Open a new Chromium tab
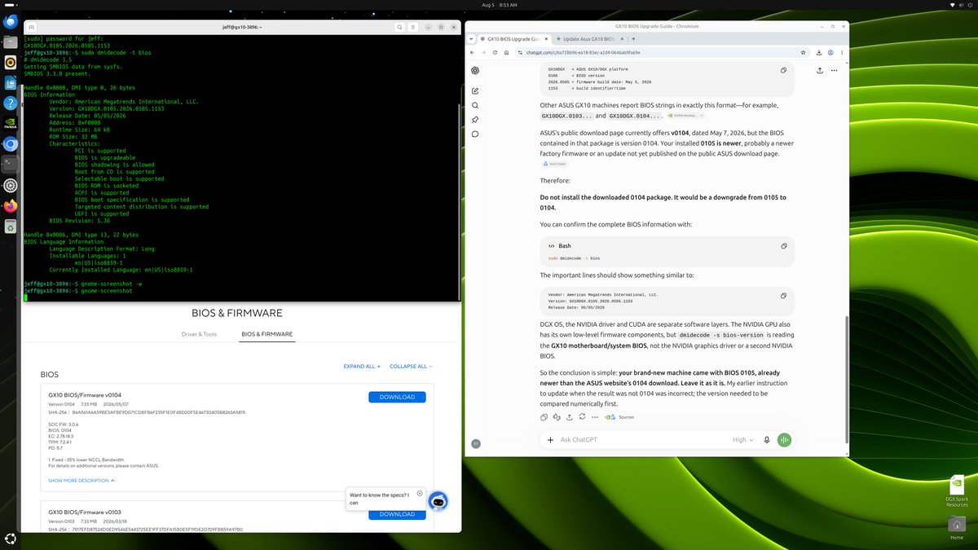 click(633, 38)
